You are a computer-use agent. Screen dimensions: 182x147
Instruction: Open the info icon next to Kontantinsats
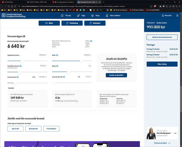coord(17,77)
